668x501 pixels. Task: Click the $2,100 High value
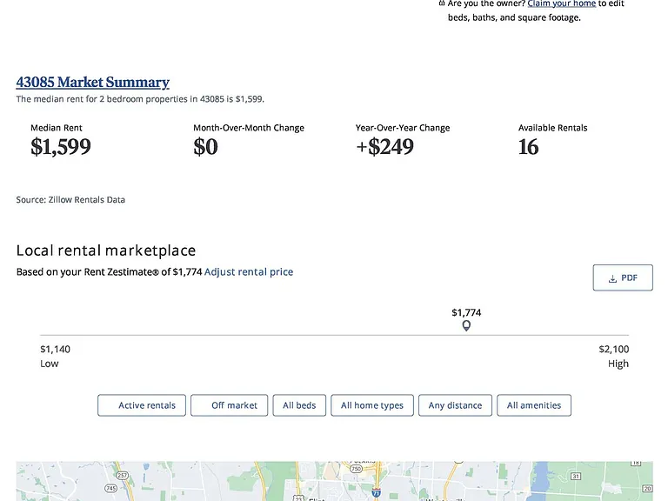(613, 350)
